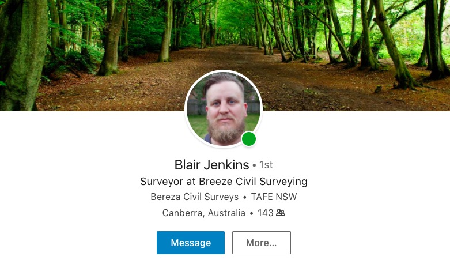Click the dot between Canberra and 143
This screenshot has height=268, width=450.
251,213
